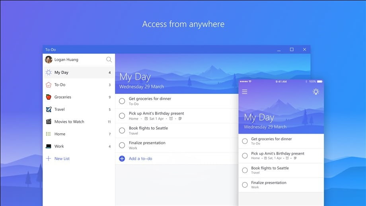
Task: Click the airplane icon for Travel list
Action: [49, 109]
